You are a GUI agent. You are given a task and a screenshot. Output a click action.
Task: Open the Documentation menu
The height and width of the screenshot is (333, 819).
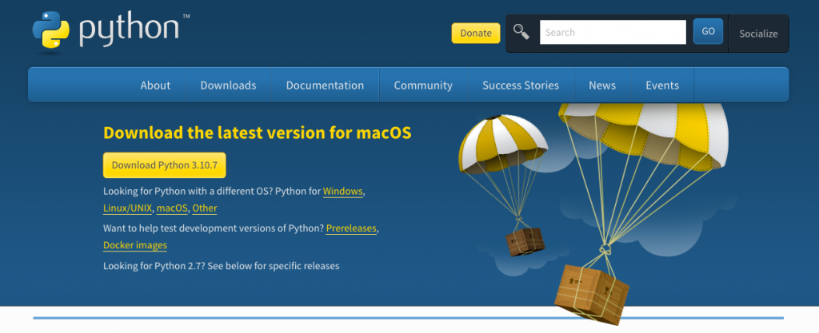(x=325, y=85)
